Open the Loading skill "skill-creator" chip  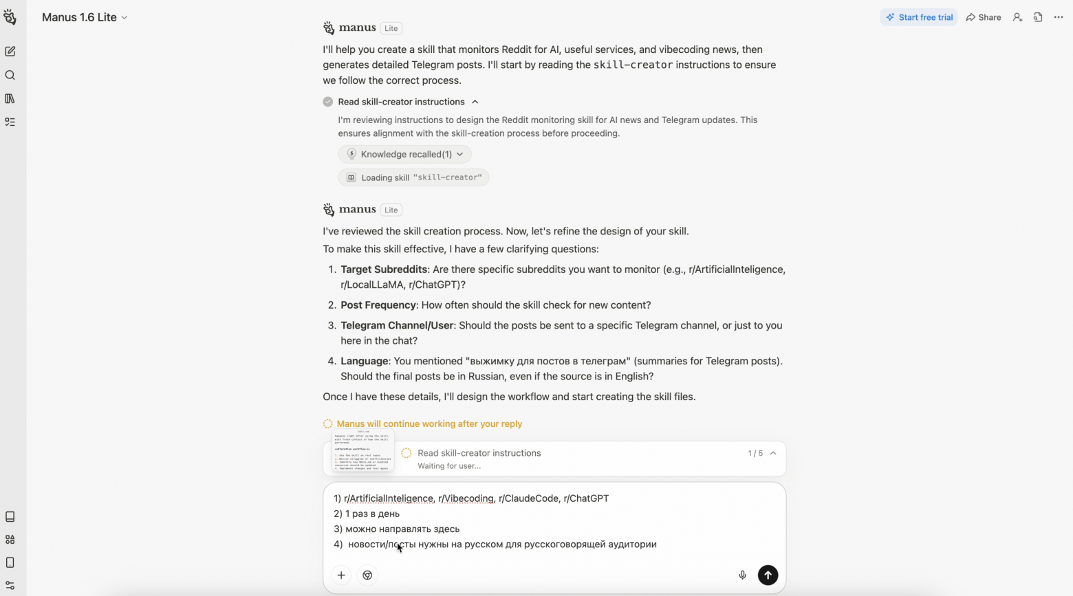(413, 177)
